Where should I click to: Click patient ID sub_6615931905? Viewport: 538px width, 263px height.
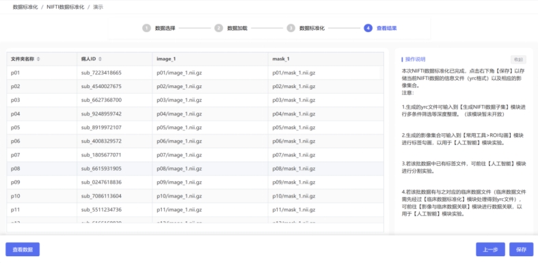[x=101, y=169]
